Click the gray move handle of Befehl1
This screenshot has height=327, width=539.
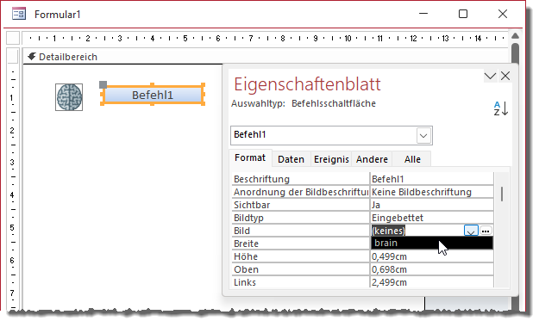click(x=103, y=84)
